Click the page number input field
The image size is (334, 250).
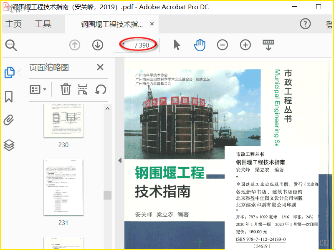[x=124, y=45]
